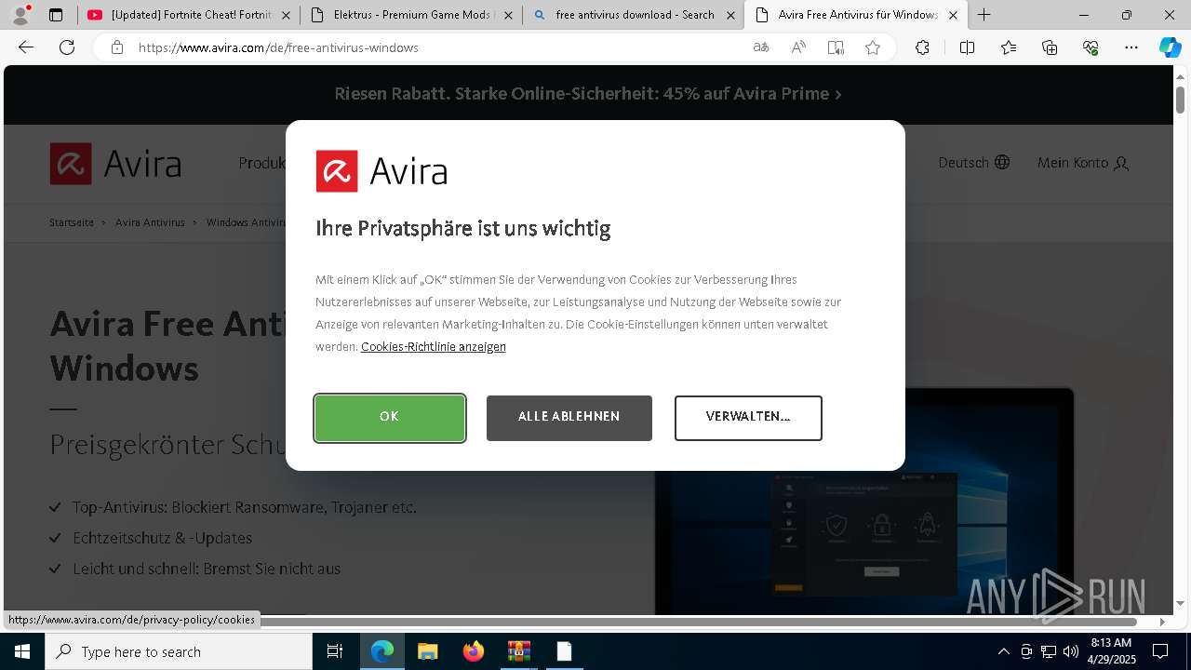Image resolution: width=1191 pixels, height=670 pixels.
Task: Open the taskbar clock and date
Action: tap(1111, 651)
